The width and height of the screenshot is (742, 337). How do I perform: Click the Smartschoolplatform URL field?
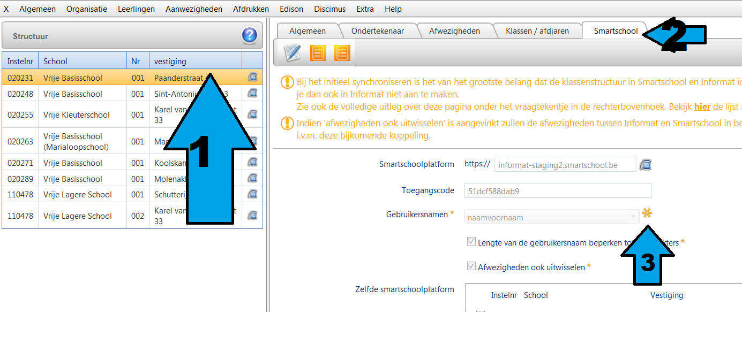[x=565, y=165]
